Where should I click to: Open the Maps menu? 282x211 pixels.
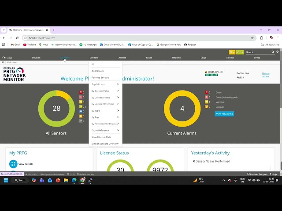[149, 58]
